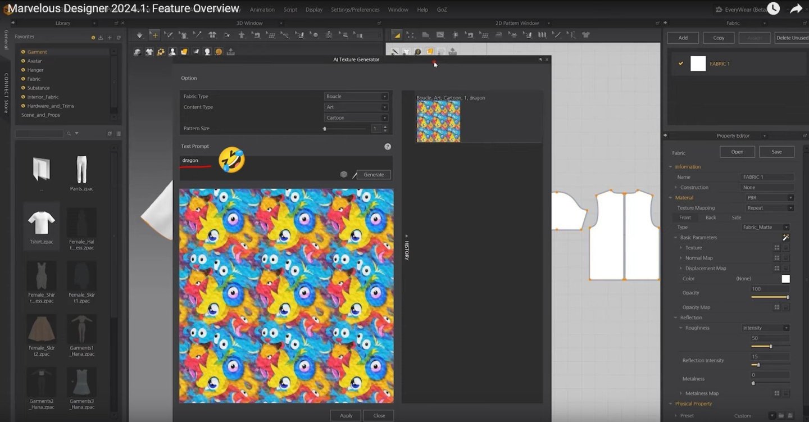809x422 pixels.
Task: Select the Tshirt.zpac library thumbnail
Action: (x=42, y=226)
